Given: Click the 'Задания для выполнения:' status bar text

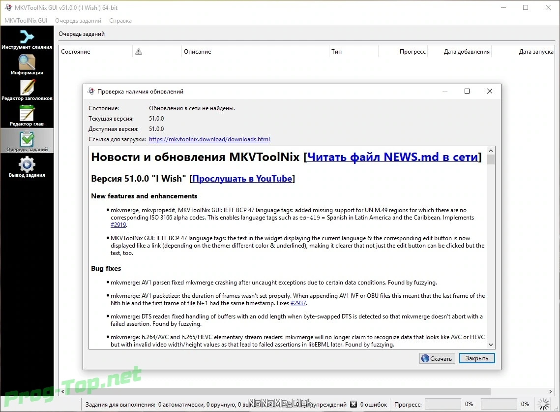Looking at the screenshot, I should (x=120, y=405).
